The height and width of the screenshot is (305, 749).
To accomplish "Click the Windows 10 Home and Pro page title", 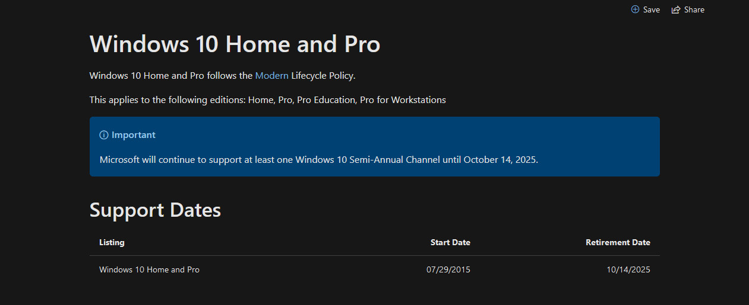I will [235, 44].
